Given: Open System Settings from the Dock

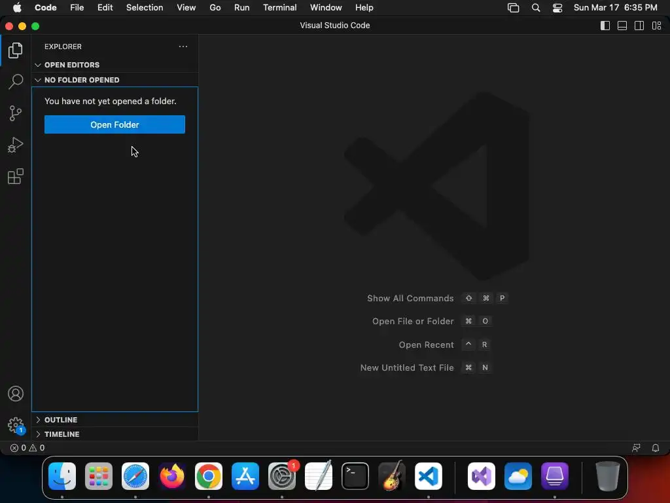Looking at the screenshot, I should point(282,476).
